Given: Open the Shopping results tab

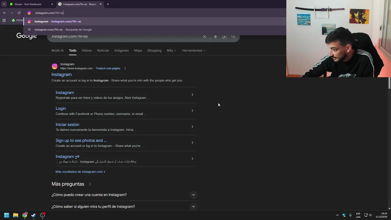Looking at the screenshot, I should [154, 50].
